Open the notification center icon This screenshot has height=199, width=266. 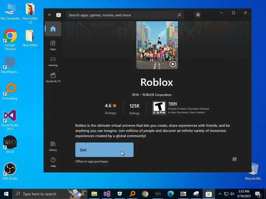point(258,194)
